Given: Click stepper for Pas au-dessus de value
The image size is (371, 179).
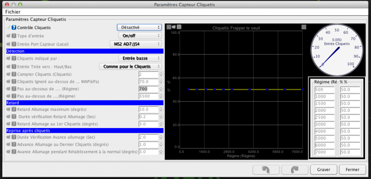Looking at the screenshot, I should pos(161,96).
